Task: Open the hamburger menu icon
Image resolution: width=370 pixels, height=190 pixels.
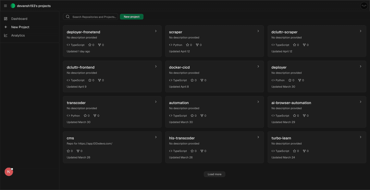Action: pos(5,6)
